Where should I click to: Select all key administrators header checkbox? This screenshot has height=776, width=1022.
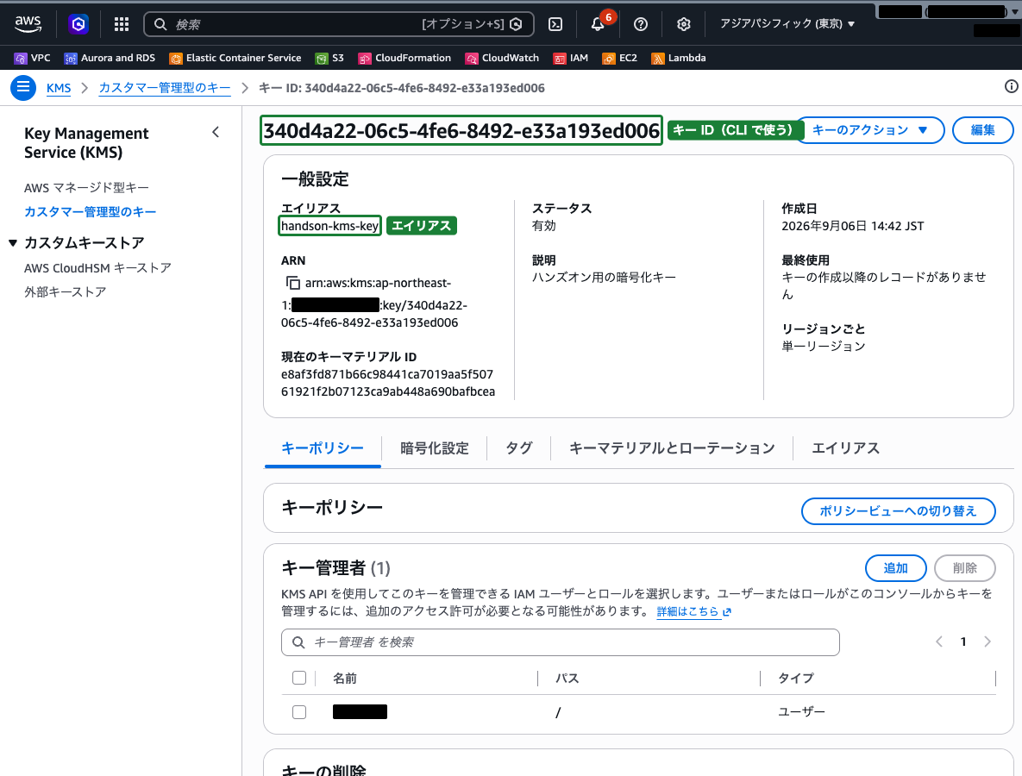[299, 678]
